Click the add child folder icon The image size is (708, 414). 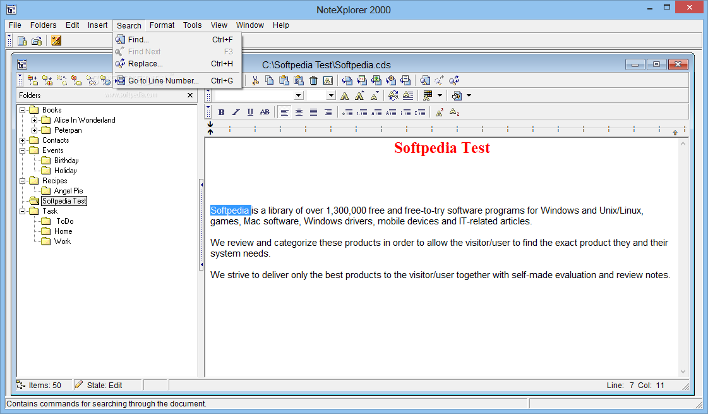point(47,80)
